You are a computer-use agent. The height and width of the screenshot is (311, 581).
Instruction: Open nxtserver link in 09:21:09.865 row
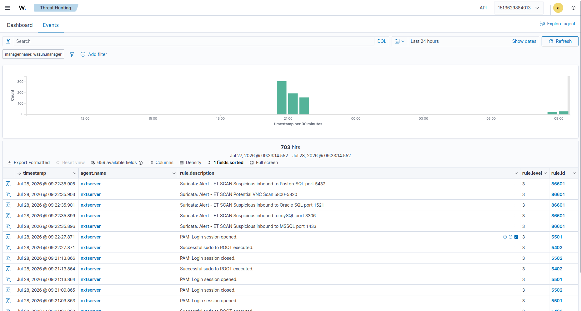(x=91, y=290)
